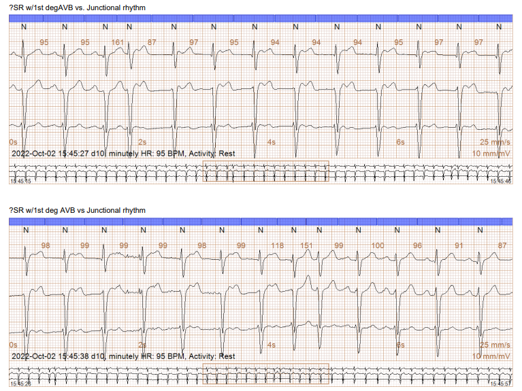Select the '?SR w/1st degAVB vs. Junctional rhythm' title
Image resolution: width=522 pixels, height=391 pixels.
(77, 7)
